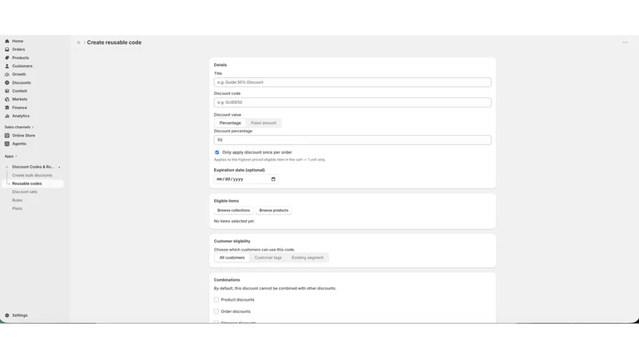
Task: Click the Discount percentage field showing 50
Action: point(352,140)
